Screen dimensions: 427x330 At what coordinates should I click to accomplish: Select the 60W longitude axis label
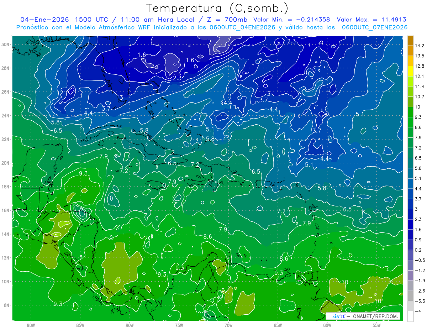[327, 325]
